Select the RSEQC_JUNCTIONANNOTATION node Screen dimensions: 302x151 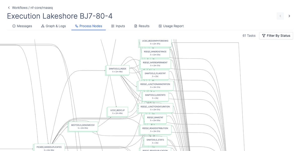point(155,86)
